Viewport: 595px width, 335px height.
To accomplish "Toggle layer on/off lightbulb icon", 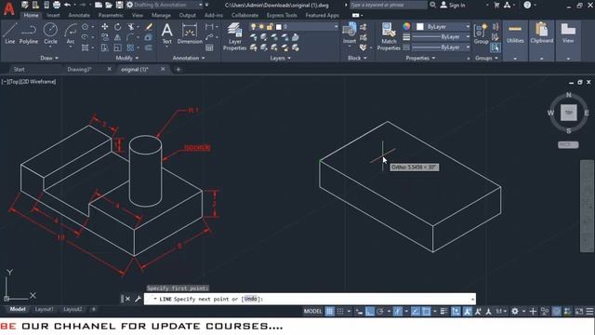I will [253, 27].
